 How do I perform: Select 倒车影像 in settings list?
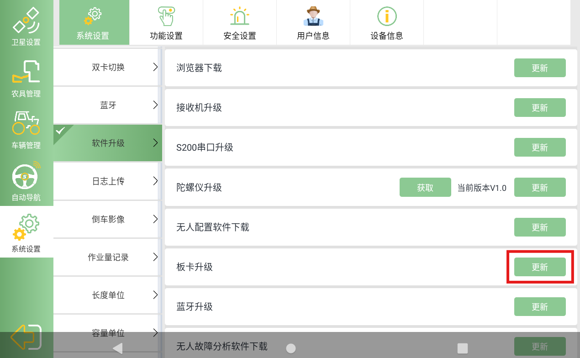coord(108,219)
